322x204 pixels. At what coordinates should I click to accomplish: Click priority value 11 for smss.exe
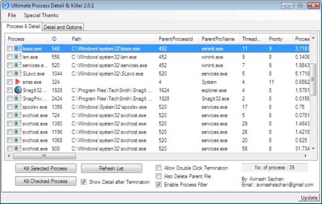point(271,82)
